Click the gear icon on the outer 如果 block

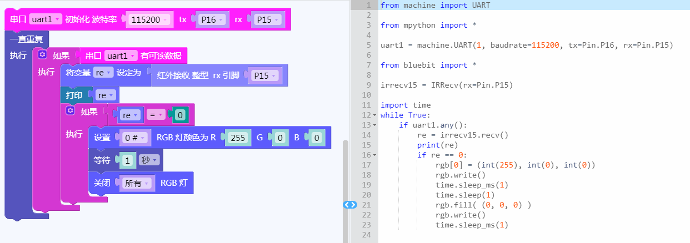(42, 55)
